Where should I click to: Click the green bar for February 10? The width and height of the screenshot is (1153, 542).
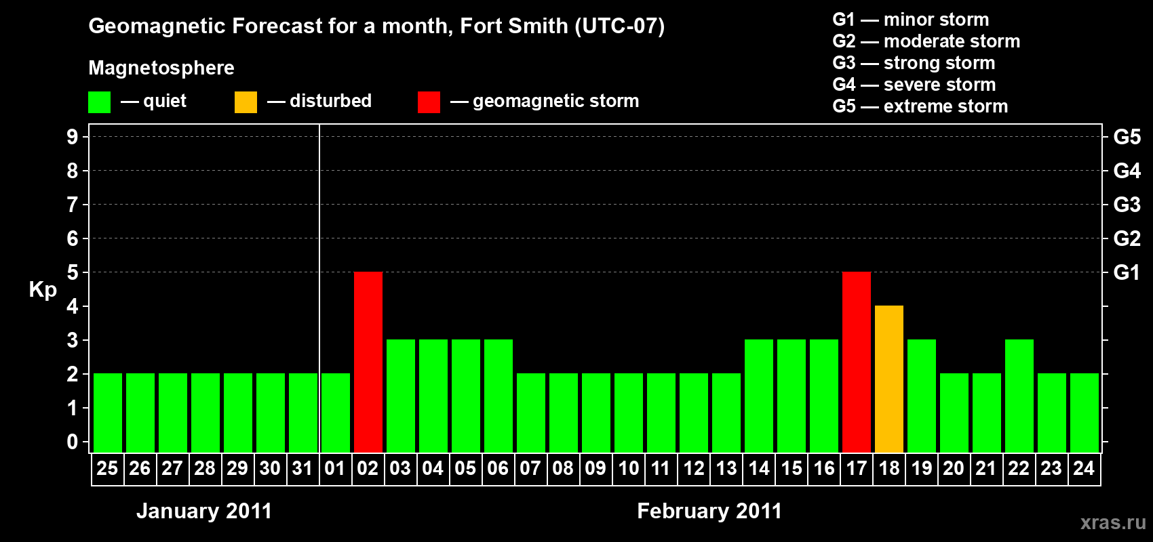click(x=629, y=413)
